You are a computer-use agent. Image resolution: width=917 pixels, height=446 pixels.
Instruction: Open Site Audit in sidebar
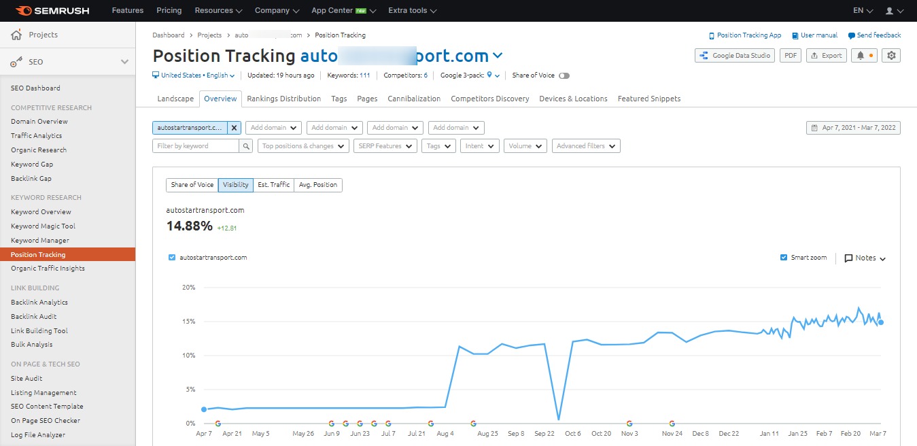coord(27,379)
